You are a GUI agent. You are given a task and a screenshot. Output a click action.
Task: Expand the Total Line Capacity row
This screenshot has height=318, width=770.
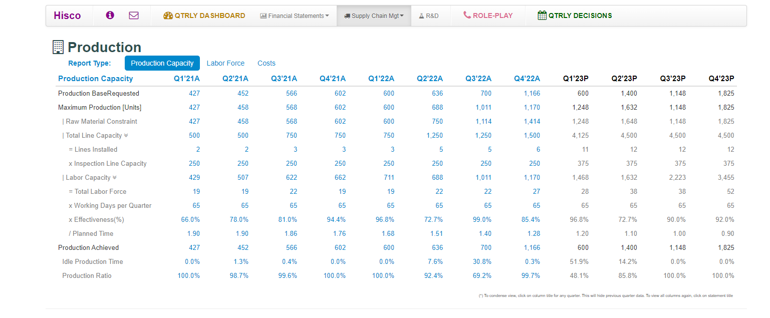(x=126, y=136)
